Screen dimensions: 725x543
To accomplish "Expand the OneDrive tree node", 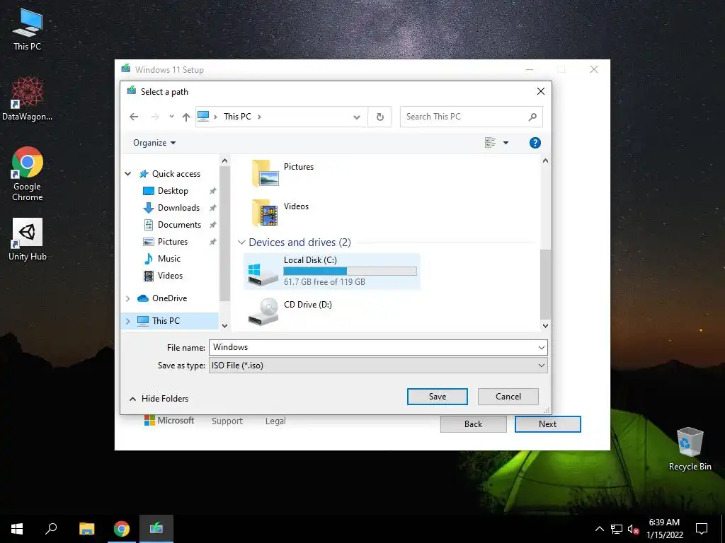I will (128, 299).
